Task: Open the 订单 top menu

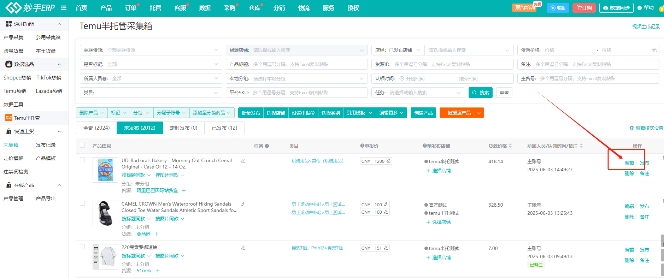Action: tap(131, 8)
